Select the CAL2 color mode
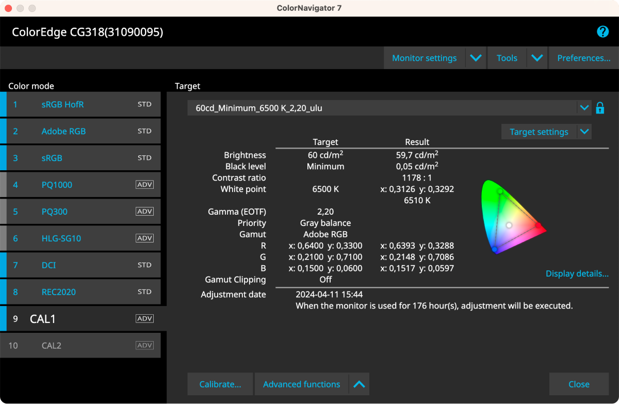The height and width of the screenshot is (404, 619). pyautogui.click(x=51, y=346)
